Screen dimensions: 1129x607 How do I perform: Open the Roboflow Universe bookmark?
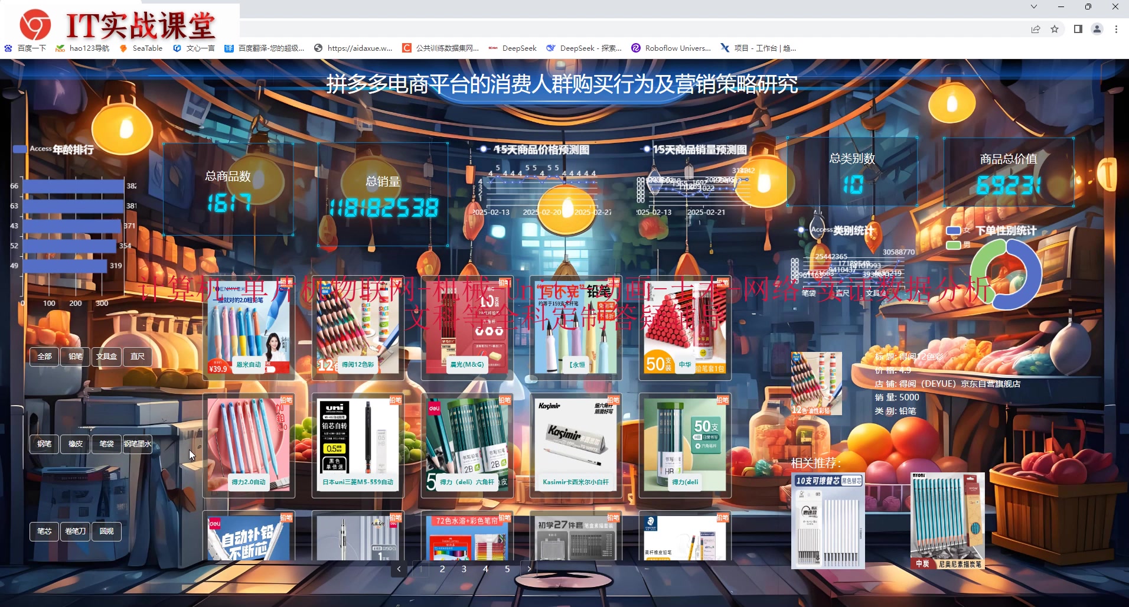point(671,48)
